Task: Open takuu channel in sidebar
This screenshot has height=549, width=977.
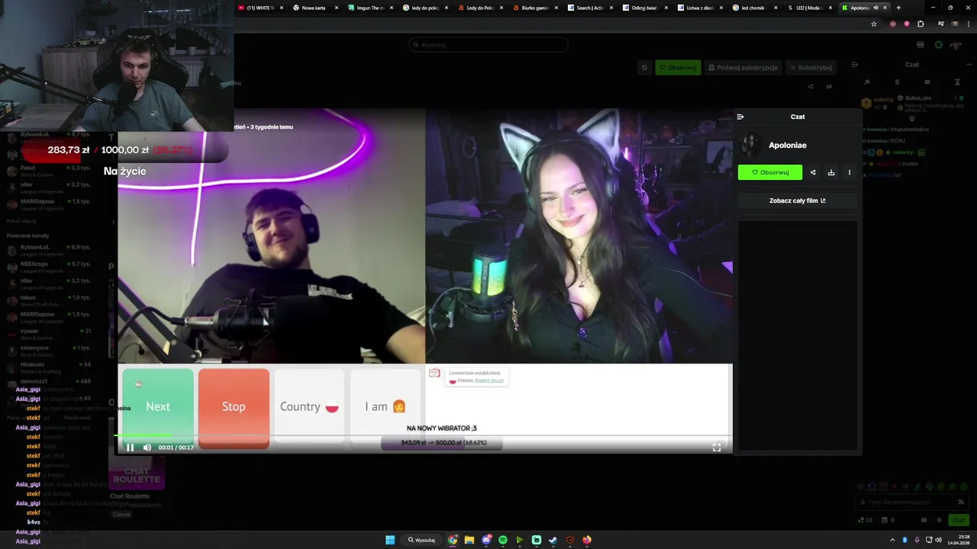Action: coord(48,300)
